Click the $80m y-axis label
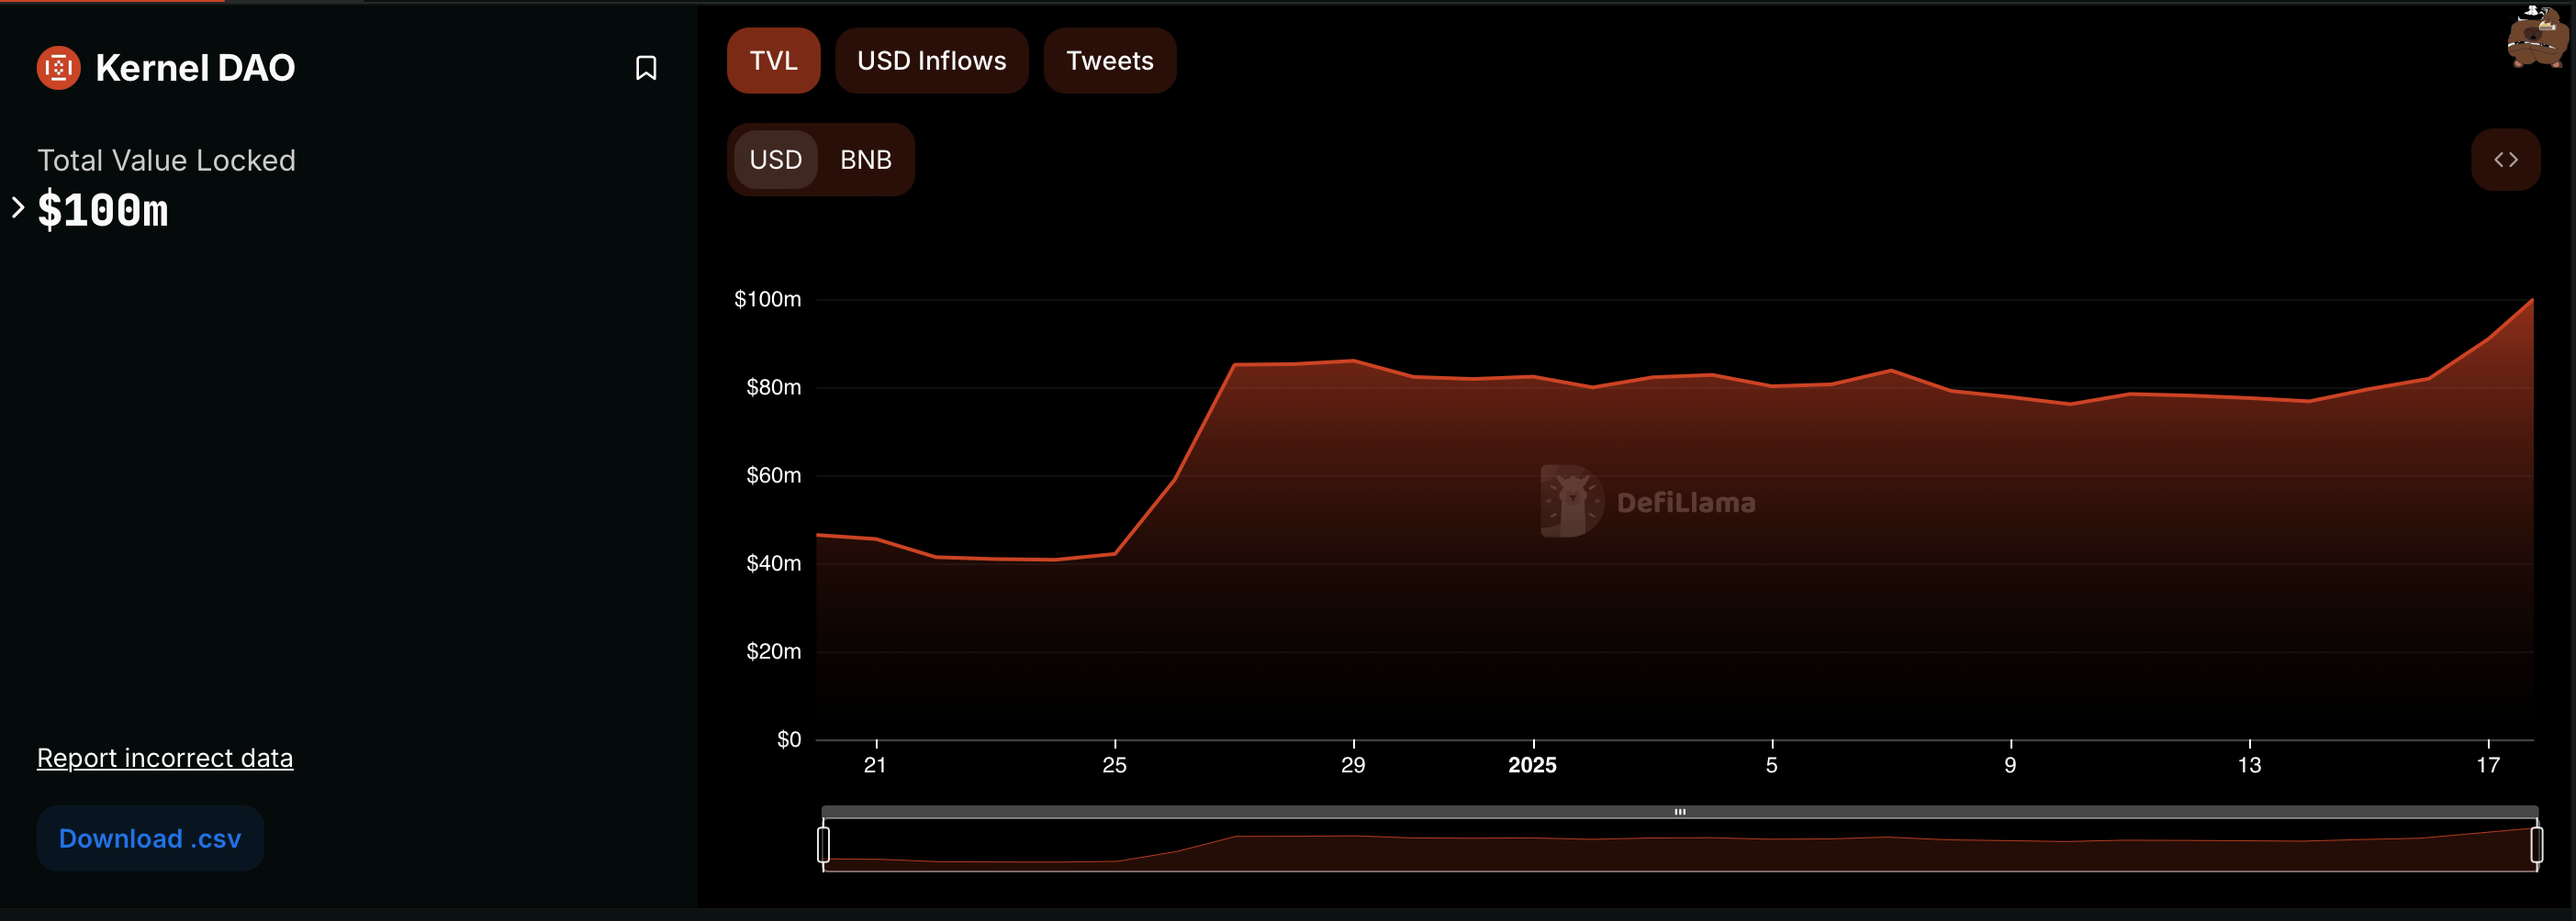2576x921 pixels. (x=773, y=388)
